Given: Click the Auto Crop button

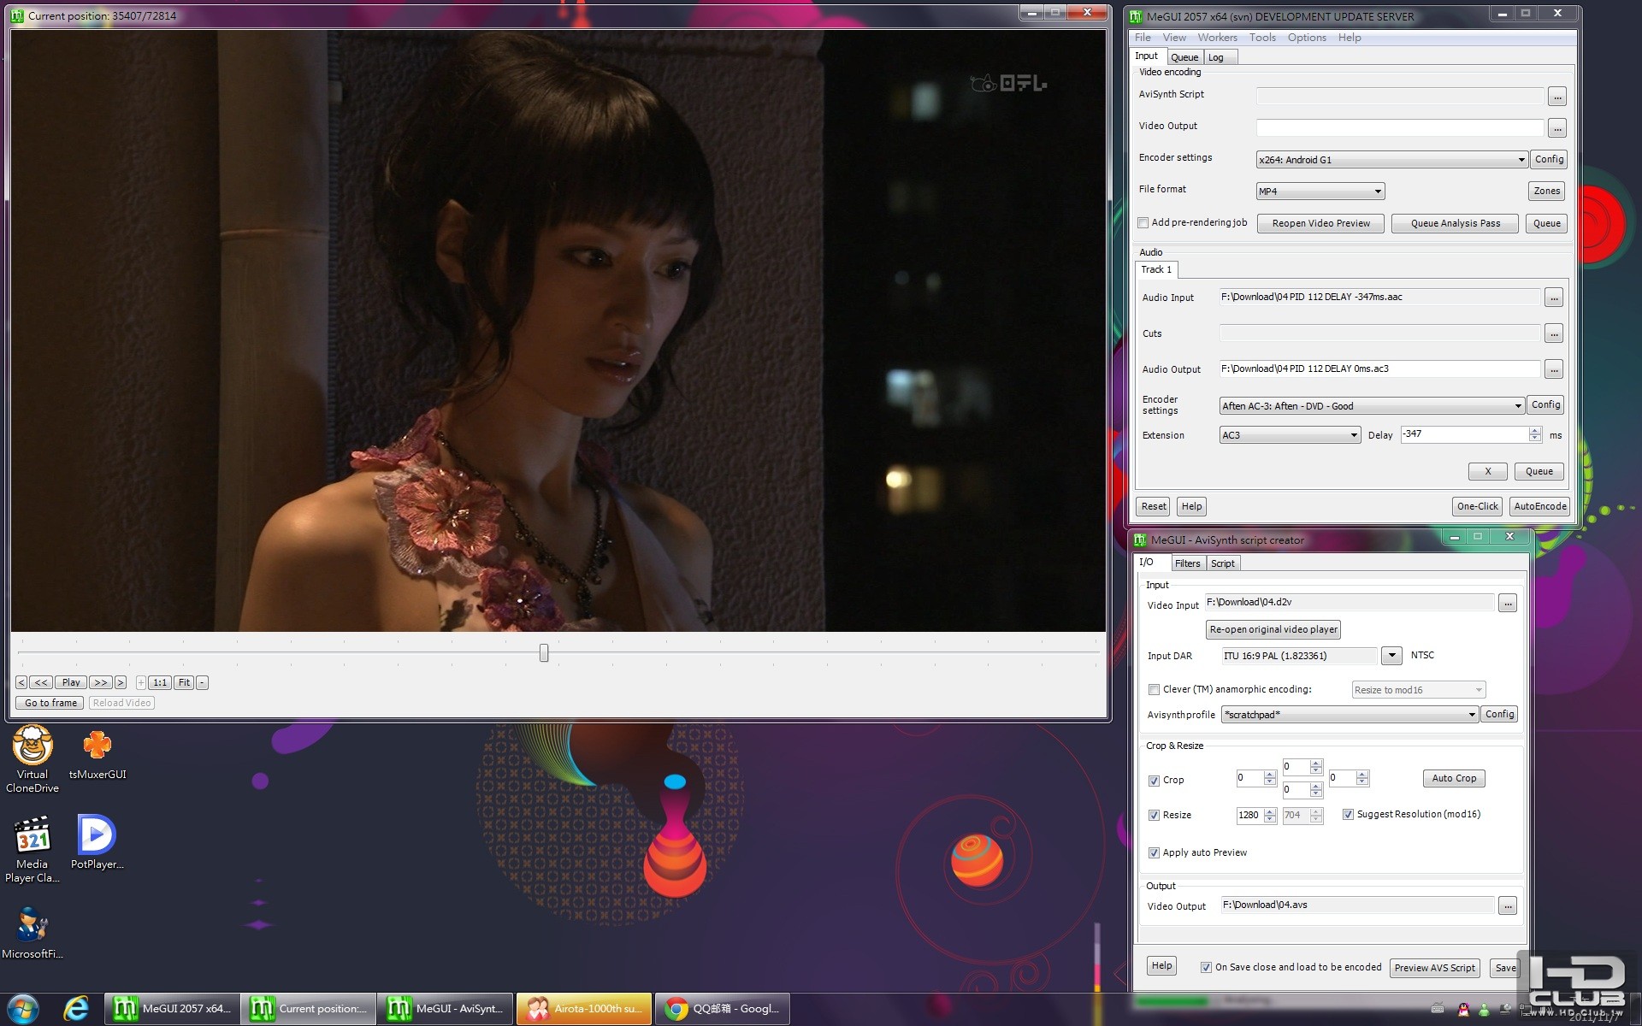Looking at the screenshot, I should coord(1453,779).
